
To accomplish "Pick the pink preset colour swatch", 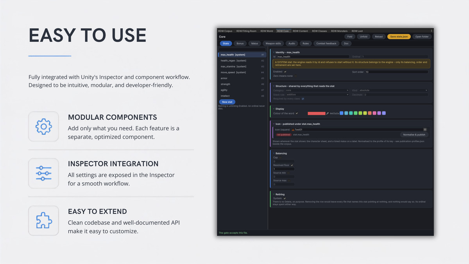I will pyautogui.click(x=374, y=113).
